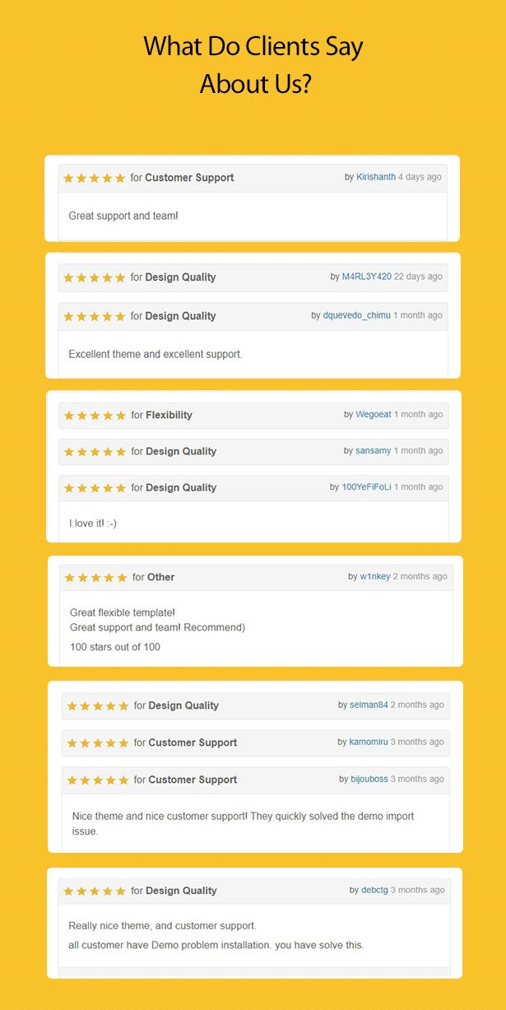Screen dimensions: 506x1010
Task: Click star rating on debctg's review
Action: coord(95,891)
